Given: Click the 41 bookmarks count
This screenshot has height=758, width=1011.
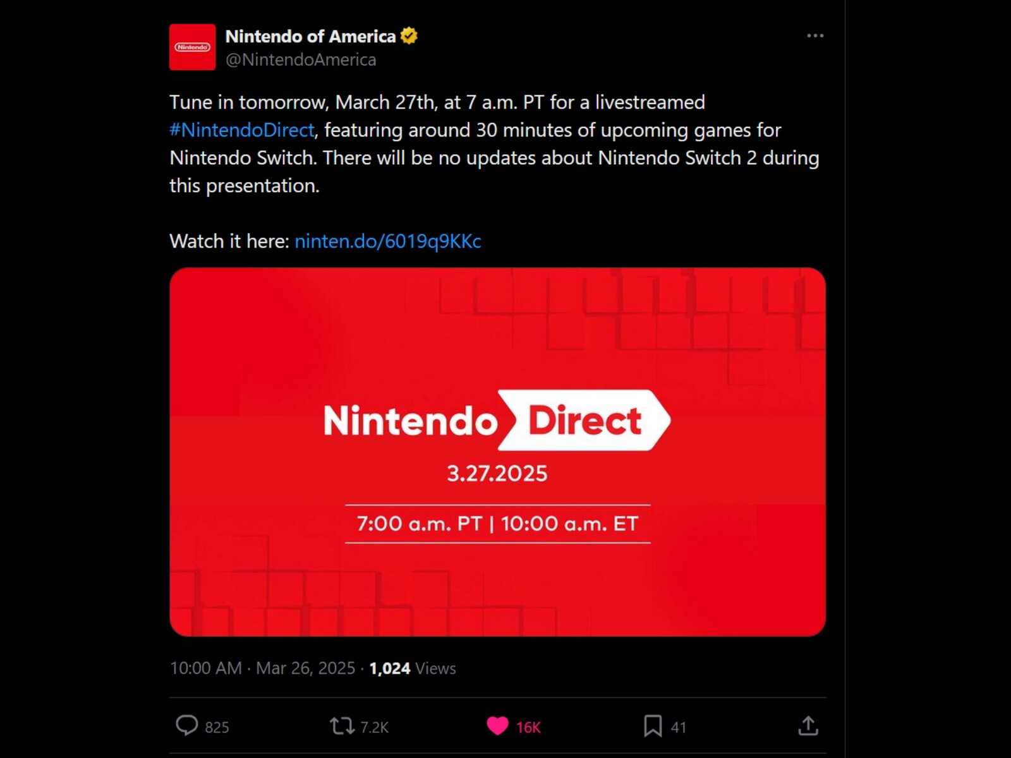Looking at the screenshot, I should (x=678, y=728).
